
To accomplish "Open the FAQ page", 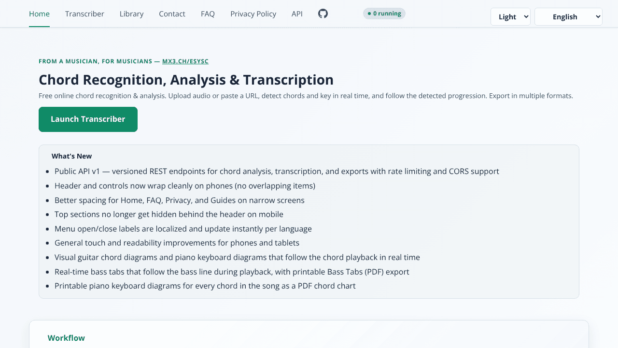I will [x=208, y=14].
